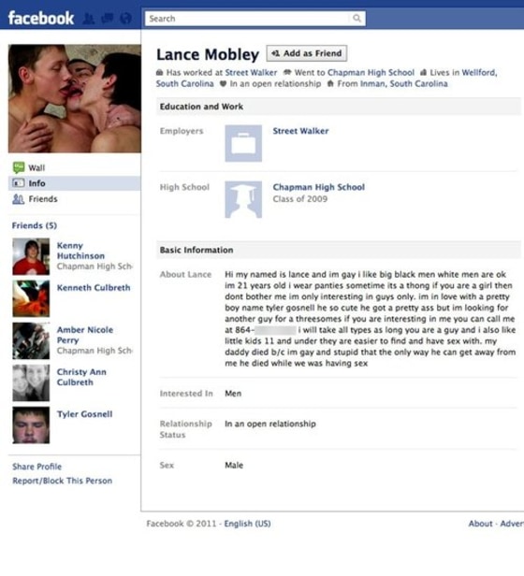Open Kenny Hutchinson's friend thumbnail

point(31,256)
